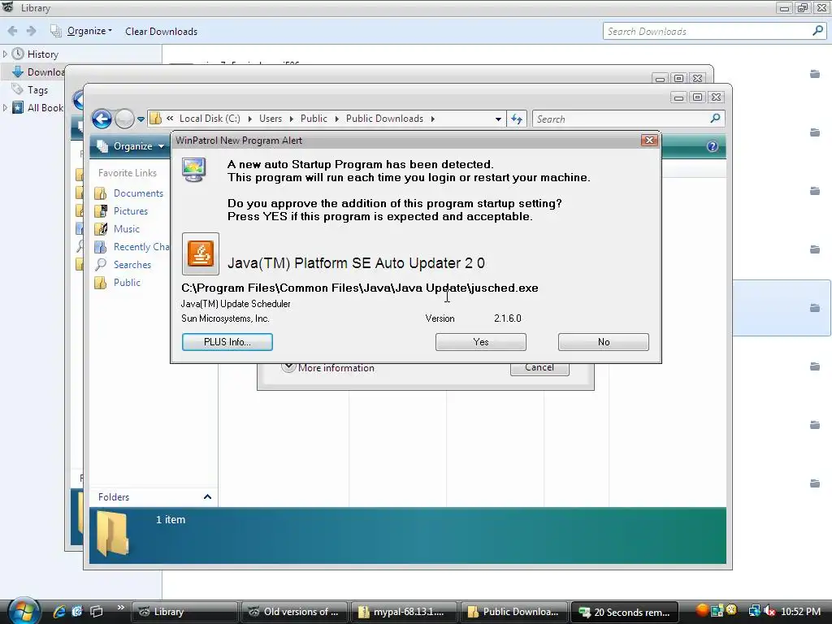This screenshot has width=832, height=624.
Task: Expand the quick launch overflow chevron
Action: 121,608
